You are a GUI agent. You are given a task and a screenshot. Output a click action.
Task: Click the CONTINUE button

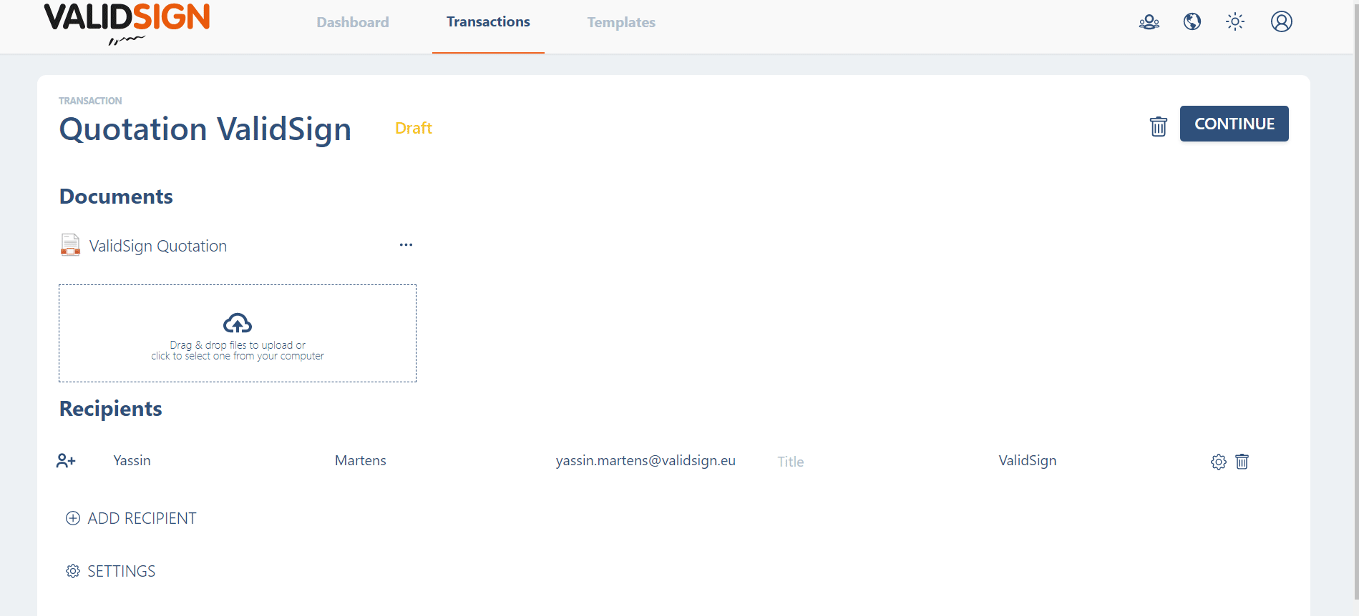point(1234,124)
